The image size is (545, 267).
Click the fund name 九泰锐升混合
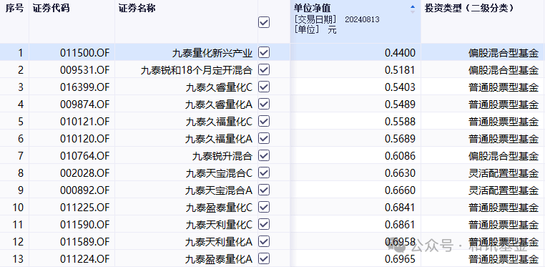coord(222,156)
